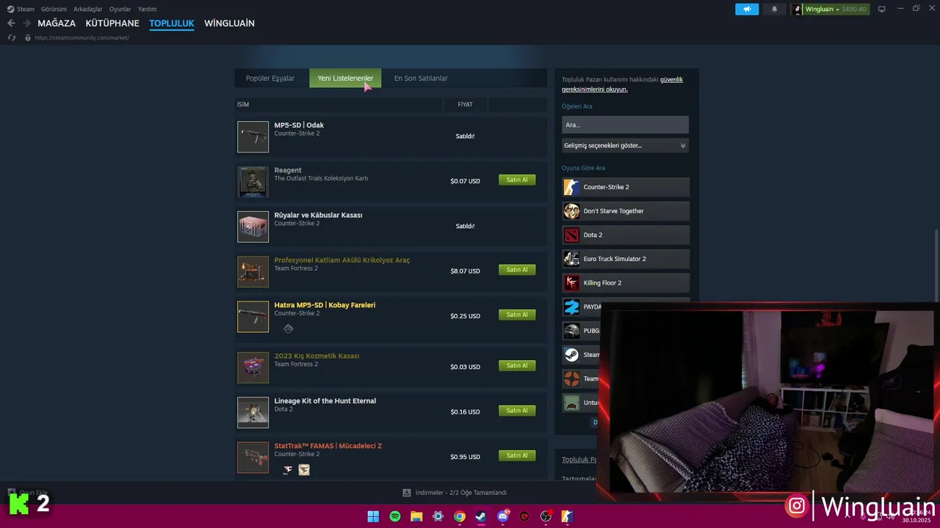Open the Yardım menu
Image resolution: width=940 pixels, height=528 pixels.
148,9
